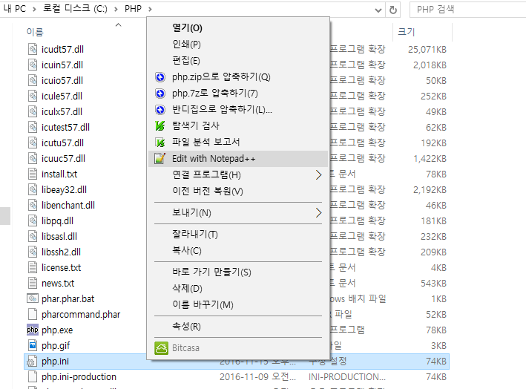Click the libpq.dll file icon
This screenshot has width=526, height=389.
[x=33, y=220]
